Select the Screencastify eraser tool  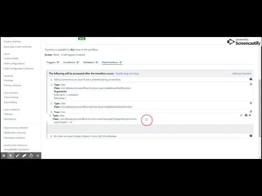tap(24, 156)
